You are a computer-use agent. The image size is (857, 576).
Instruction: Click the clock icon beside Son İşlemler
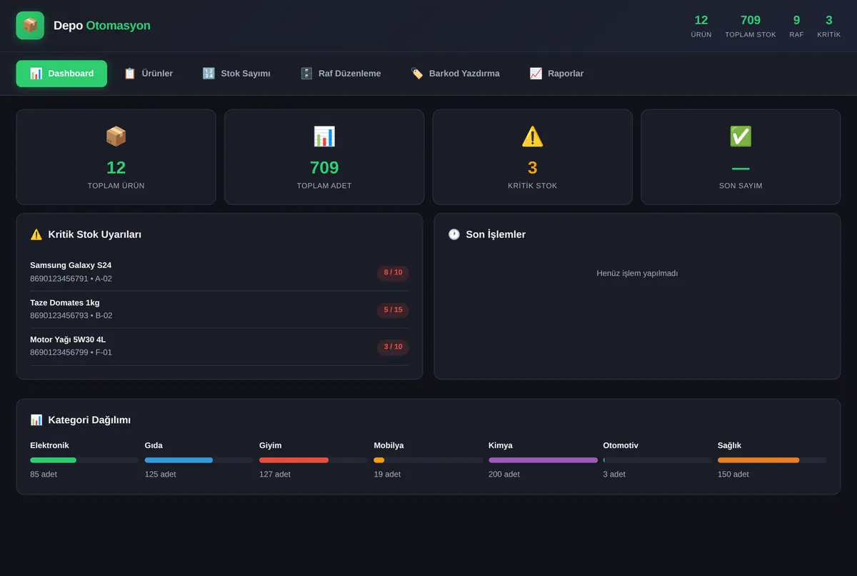454,234
